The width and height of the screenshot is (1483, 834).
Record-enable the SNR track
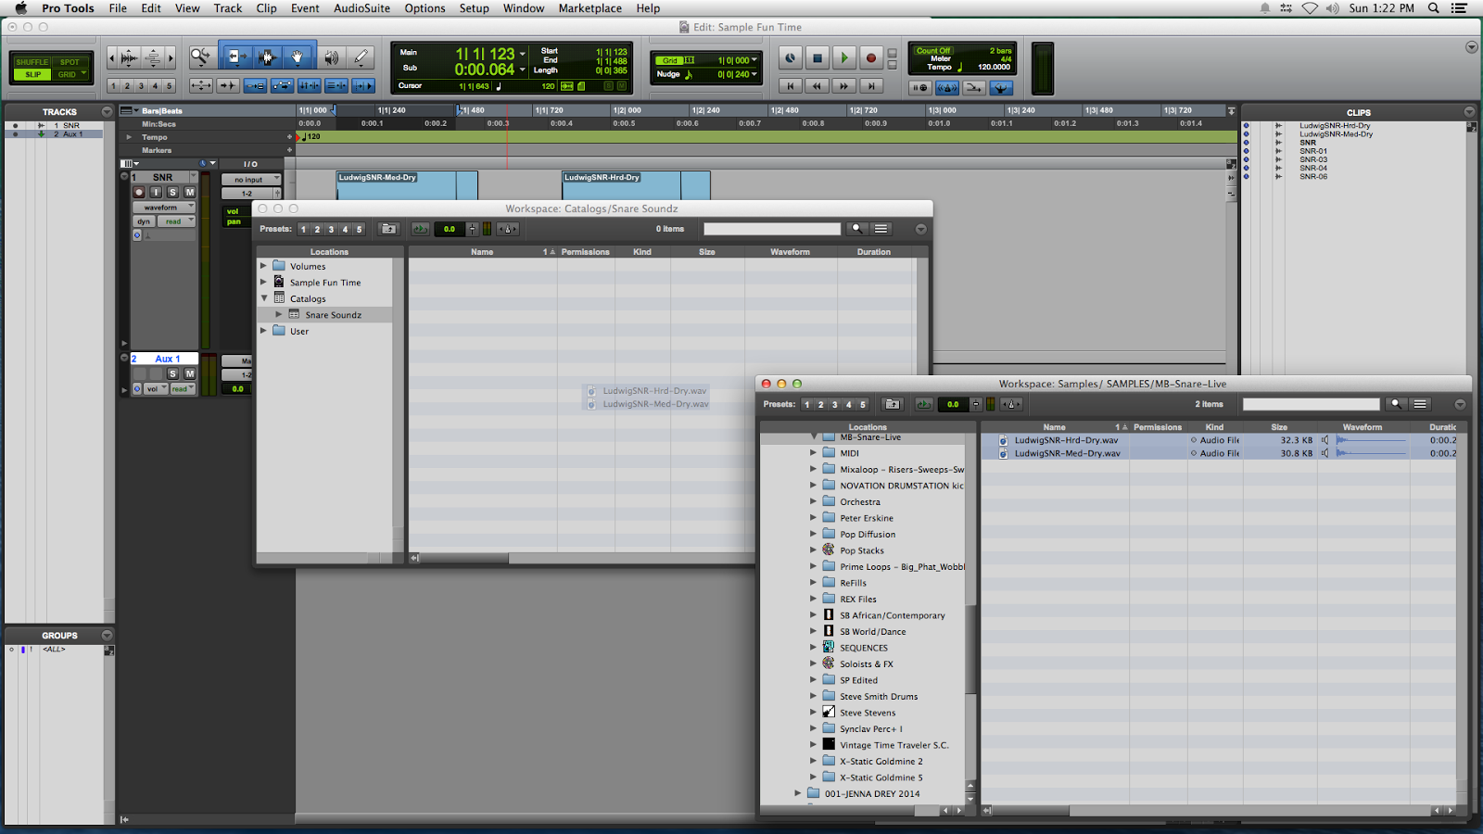pos(139,192)
